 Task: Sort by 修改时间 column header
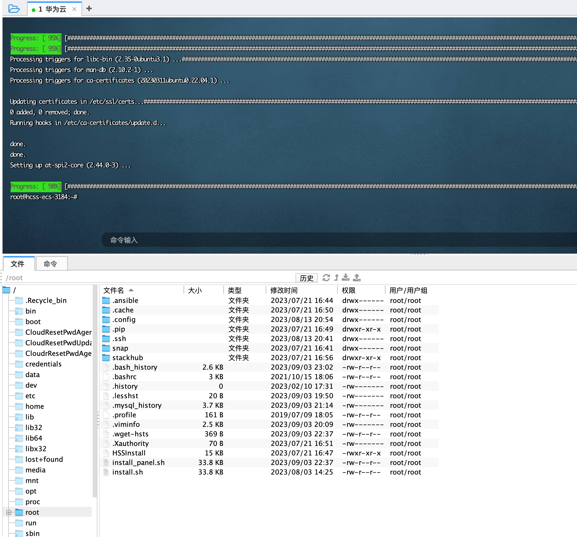click(283, 290)
